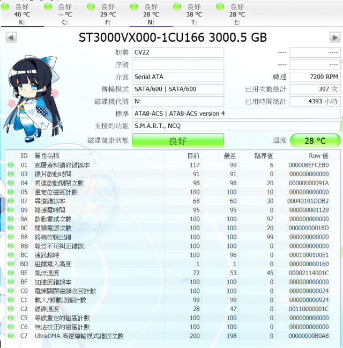Select raw value 0000000B0A8
The width and height of the screenshot is (343, 348).
(x=309, y=336)
